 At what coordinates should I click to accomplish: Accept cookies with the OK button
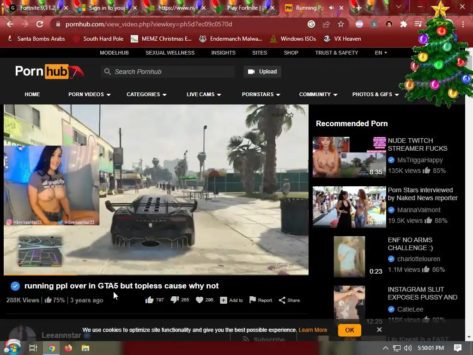[x=350, y=330]
